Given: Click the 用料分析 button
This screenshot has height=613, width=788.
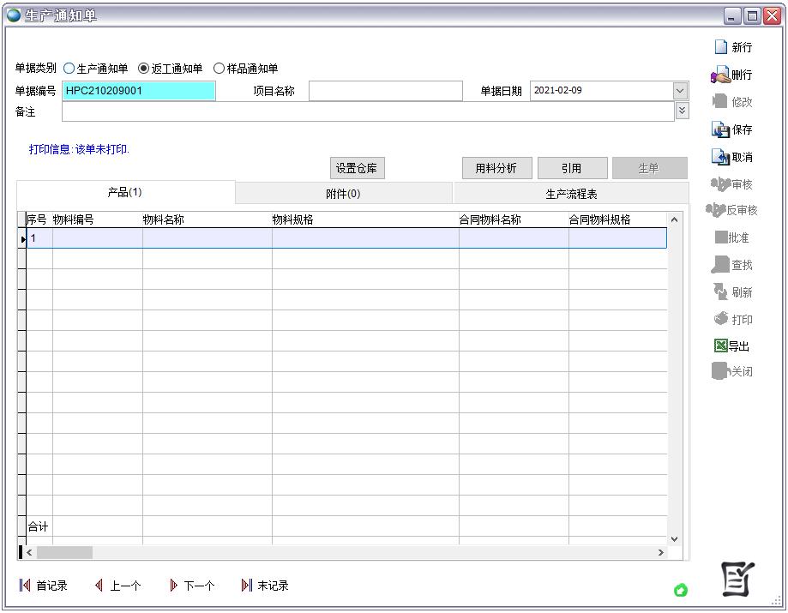Looking at the screenshot, I should coord(496,167).
